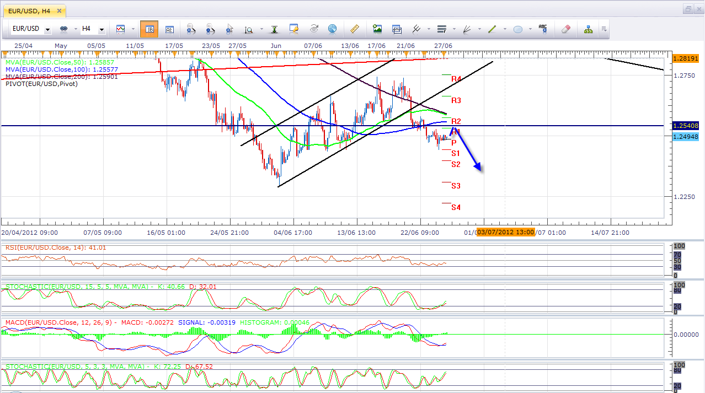Expand the fan lines dropdown arrow
Viewport: 705px width, 393px height.
point(479,29)
